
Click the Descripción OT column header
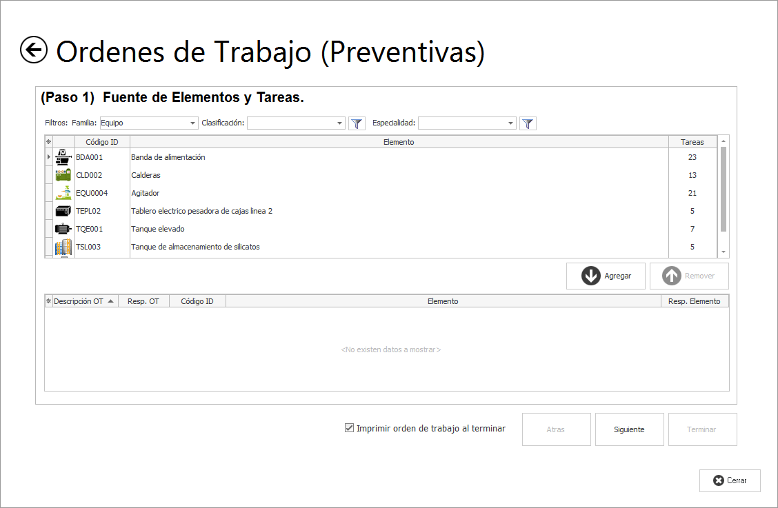click(79, 301)
